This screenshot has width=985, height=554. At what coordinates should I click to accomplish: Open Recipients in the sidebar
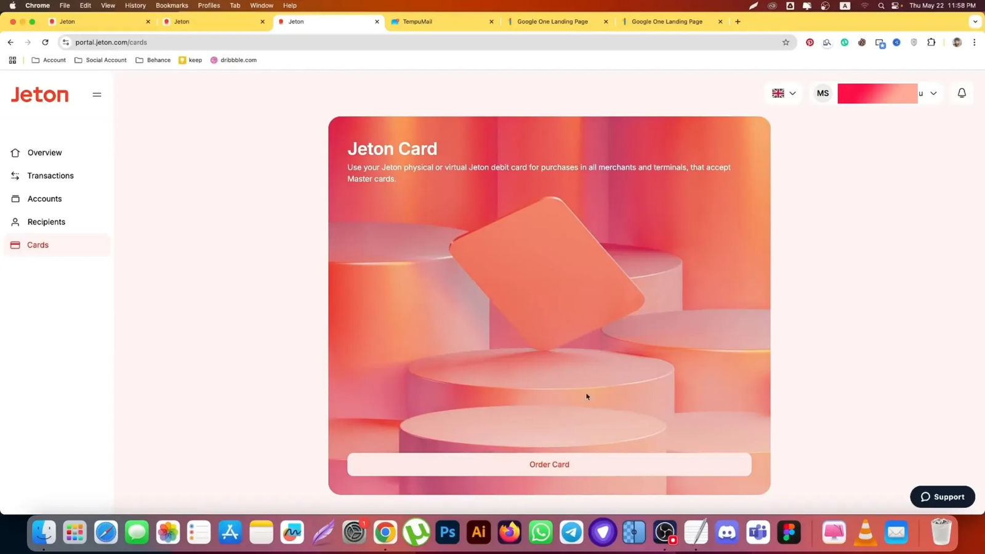pos(46,222)
